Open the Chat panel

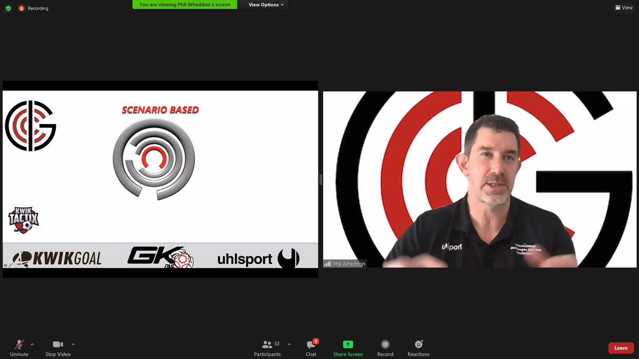[311, 348]
